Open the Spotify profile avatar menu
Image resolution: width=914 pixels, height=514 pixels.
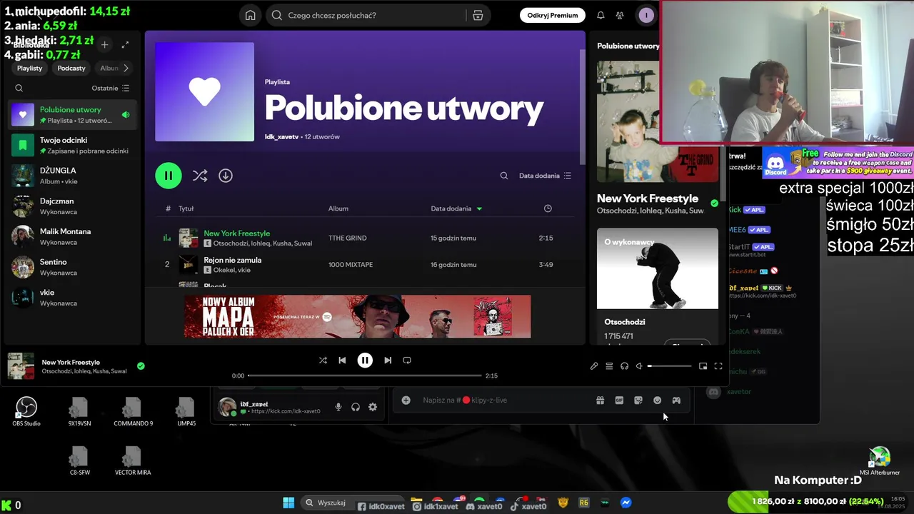[646, 15]
